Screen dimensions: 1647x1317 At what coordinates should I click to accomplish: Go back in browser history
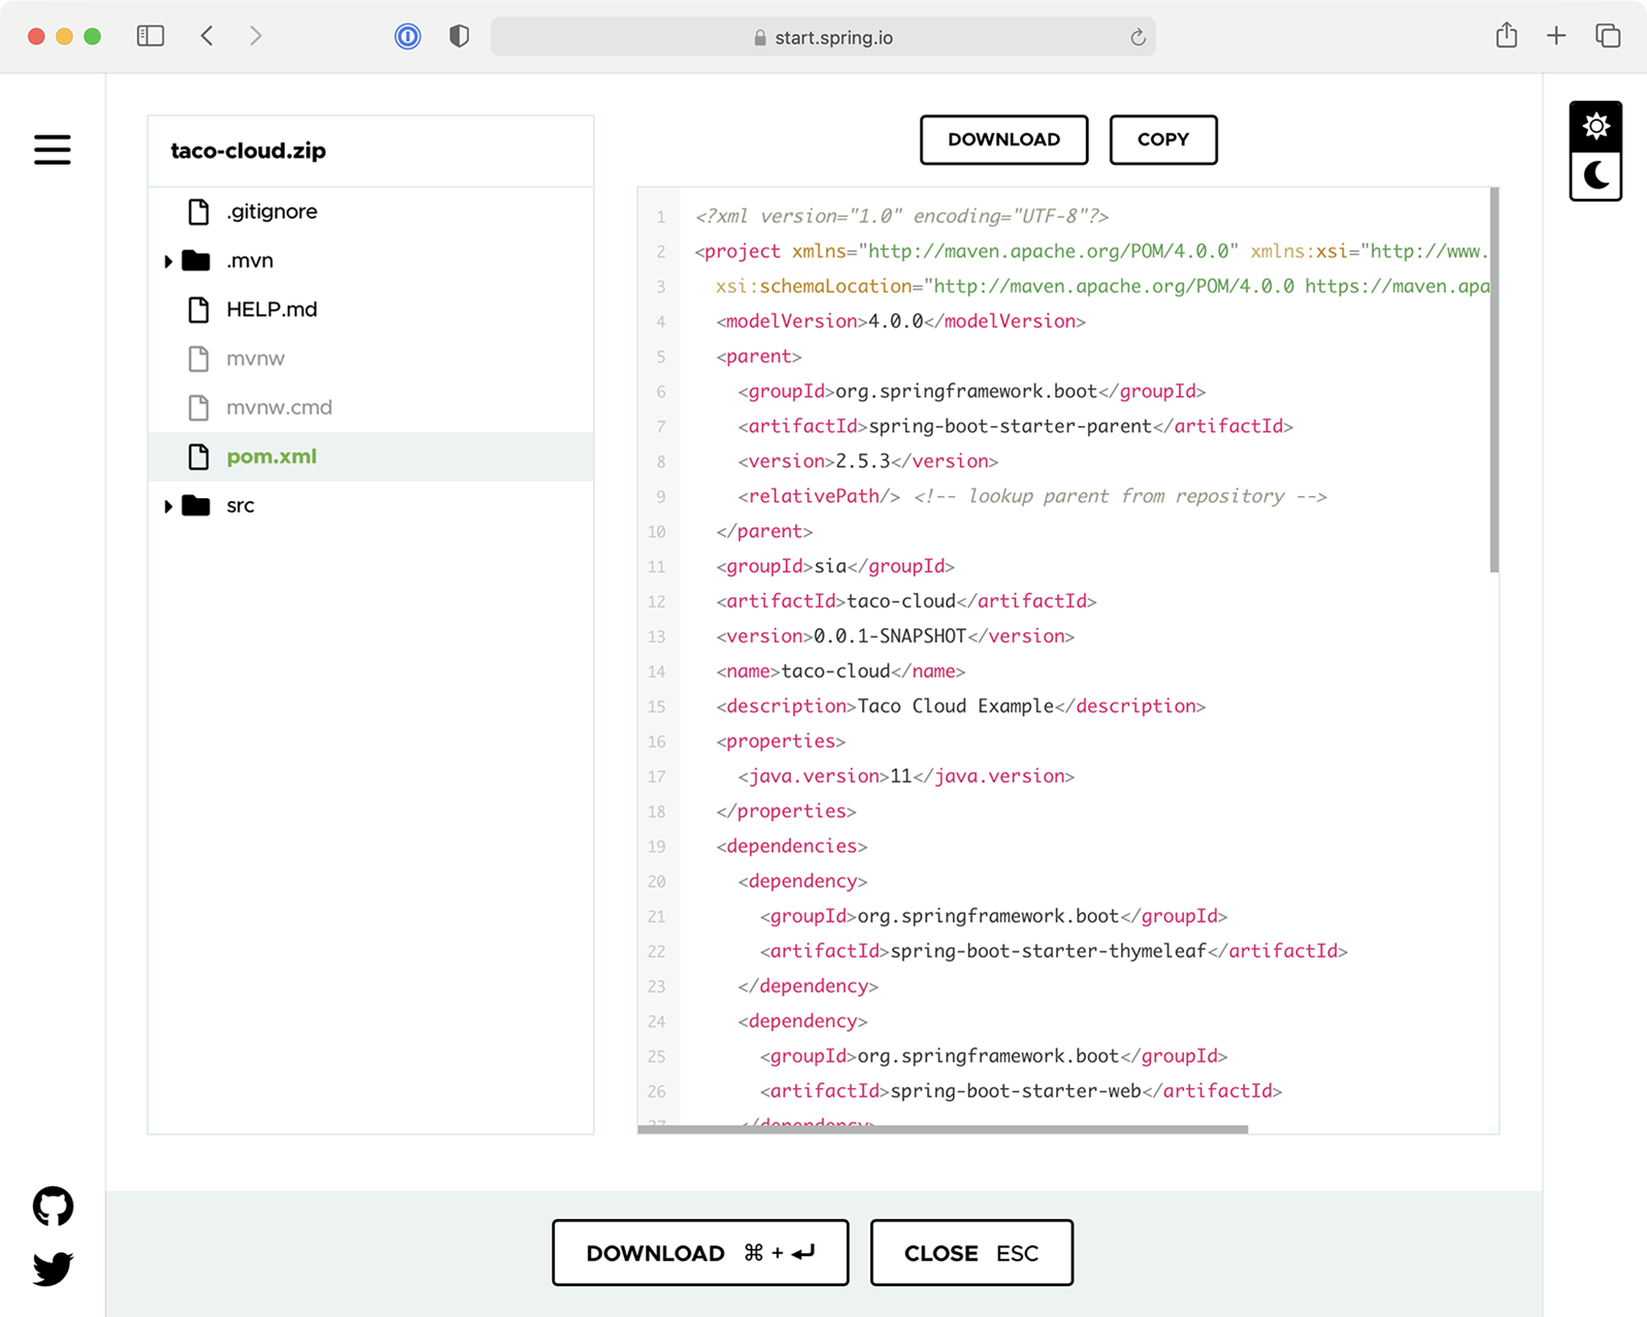click(206, 37)
